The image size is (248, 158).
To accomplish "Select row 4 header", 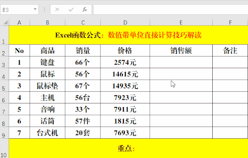I will pos(4,74).
